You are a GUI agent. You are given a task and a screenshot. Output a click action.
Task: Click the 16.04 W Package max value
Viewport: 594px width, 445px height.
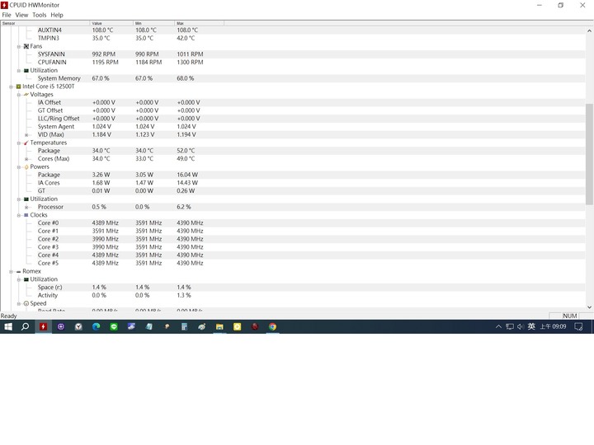pyautogui.click(x=187, y=175)
